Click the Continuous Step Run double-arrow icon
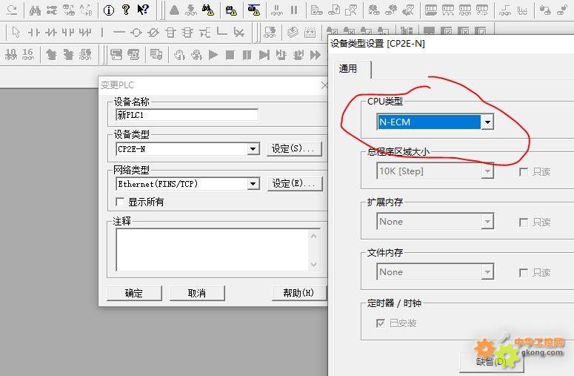This screenshot has width=574, height=376. click(316, 56)
